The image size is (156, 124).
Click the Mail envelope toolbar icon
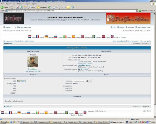54,7
